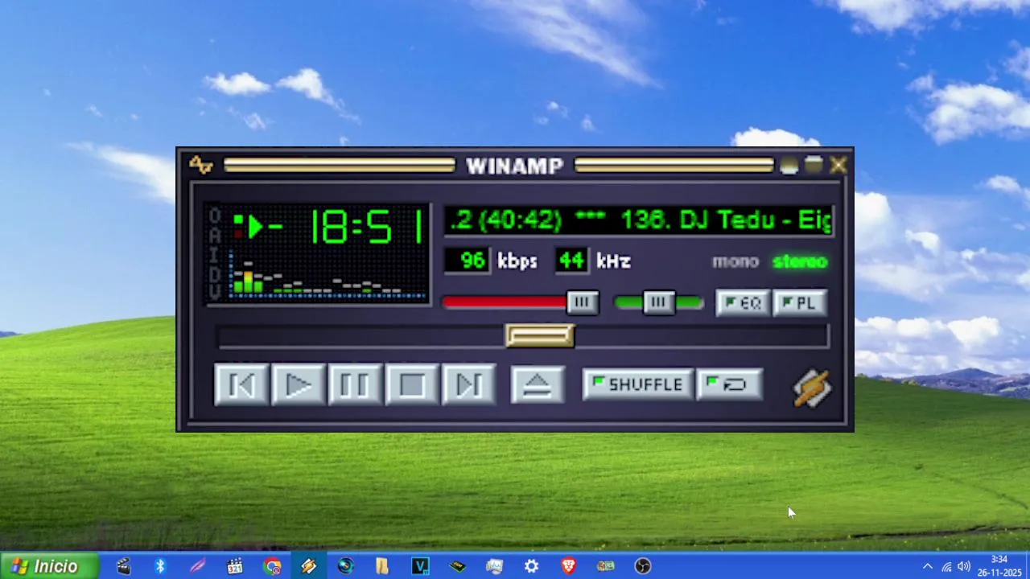Toggle double size via clutterbar letter D
This screenshot has width=1030, height=579.
point(214,274)
